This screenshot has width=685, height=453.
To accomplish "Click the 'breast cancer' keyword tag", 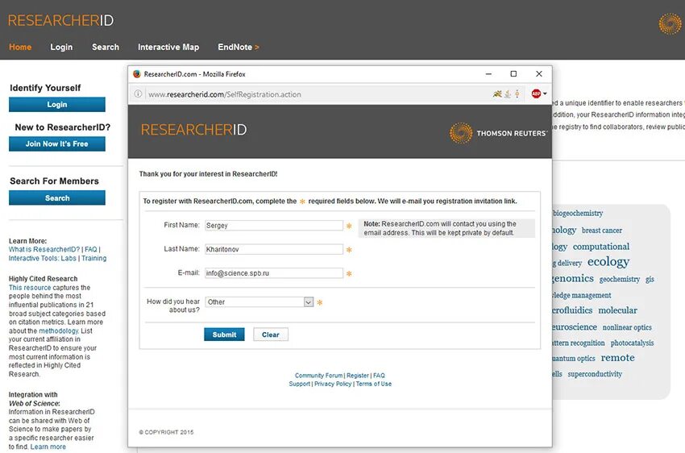I will pos(601,231).
